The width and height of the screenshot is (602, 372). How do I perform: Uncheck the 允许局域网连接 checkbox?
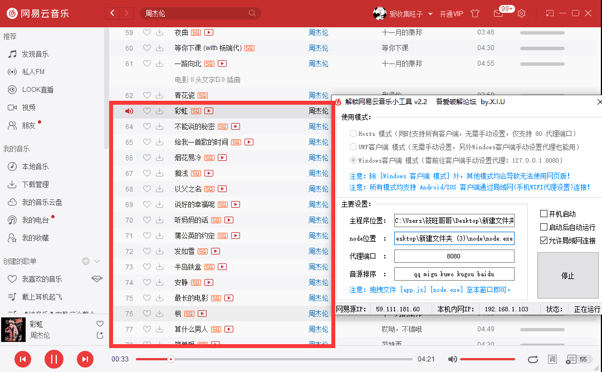point(544,241)
